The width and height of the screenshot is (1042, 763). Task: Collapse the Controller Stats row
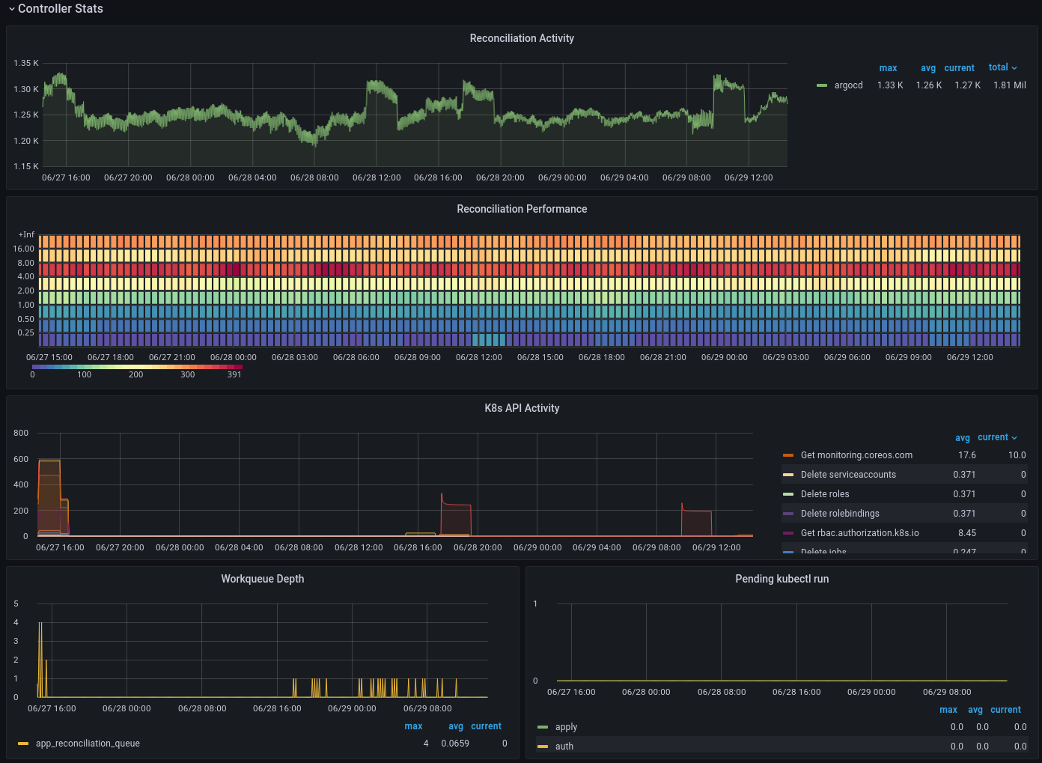pos(55,9)
